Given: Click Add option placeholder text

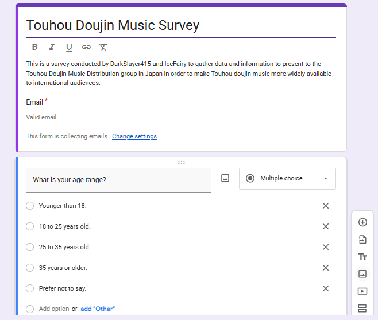Looking at the screenshot, I should (54, 309).
